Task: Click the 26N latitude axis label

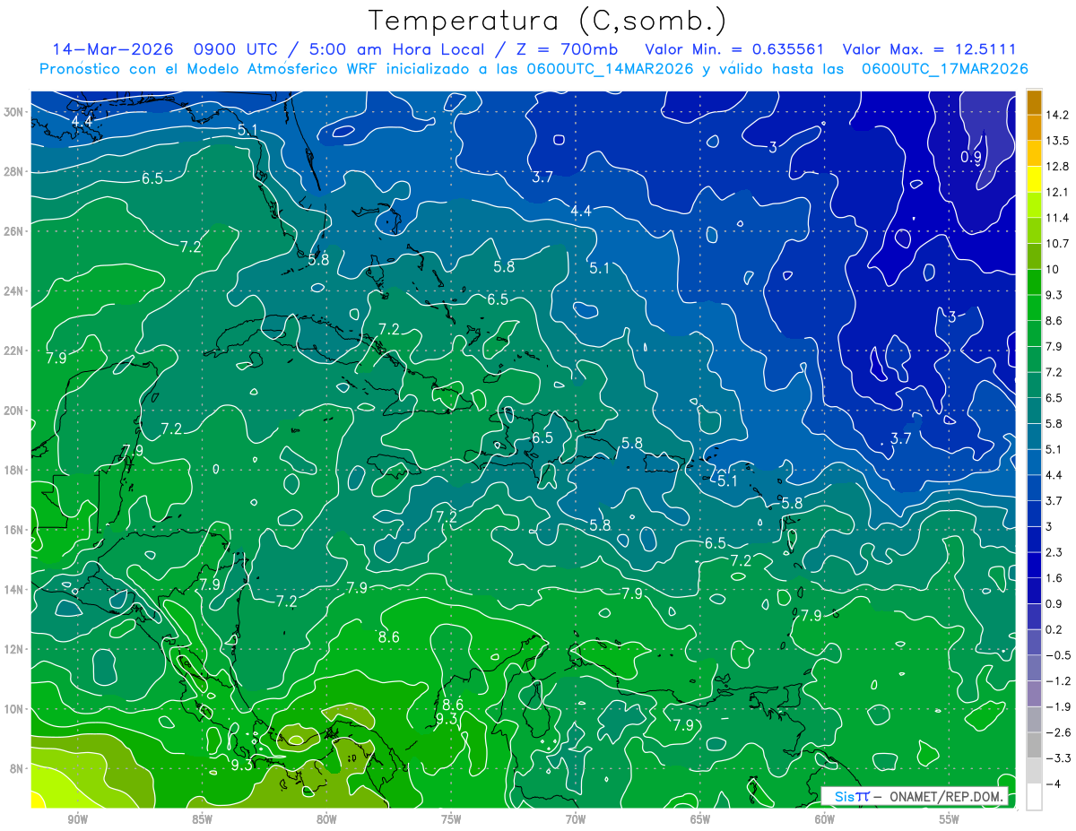Action: point(14,231)
